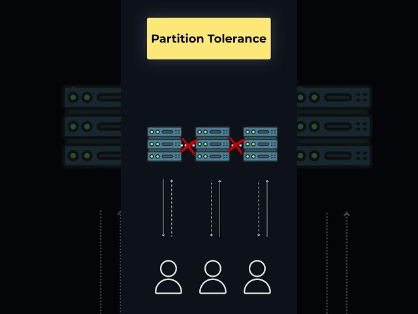This screenshot has height=314, width=418.
Task: Click the left user silhouette icon
Action: click(169, 277)
